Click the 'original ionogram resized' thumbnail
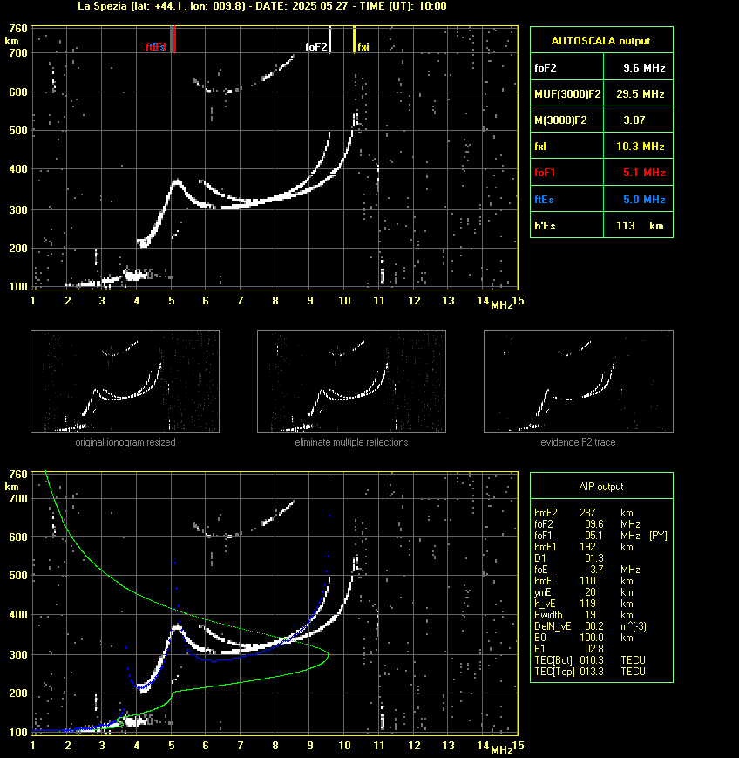739x758 pixels. pyautogui.click(x=125, y=381)
